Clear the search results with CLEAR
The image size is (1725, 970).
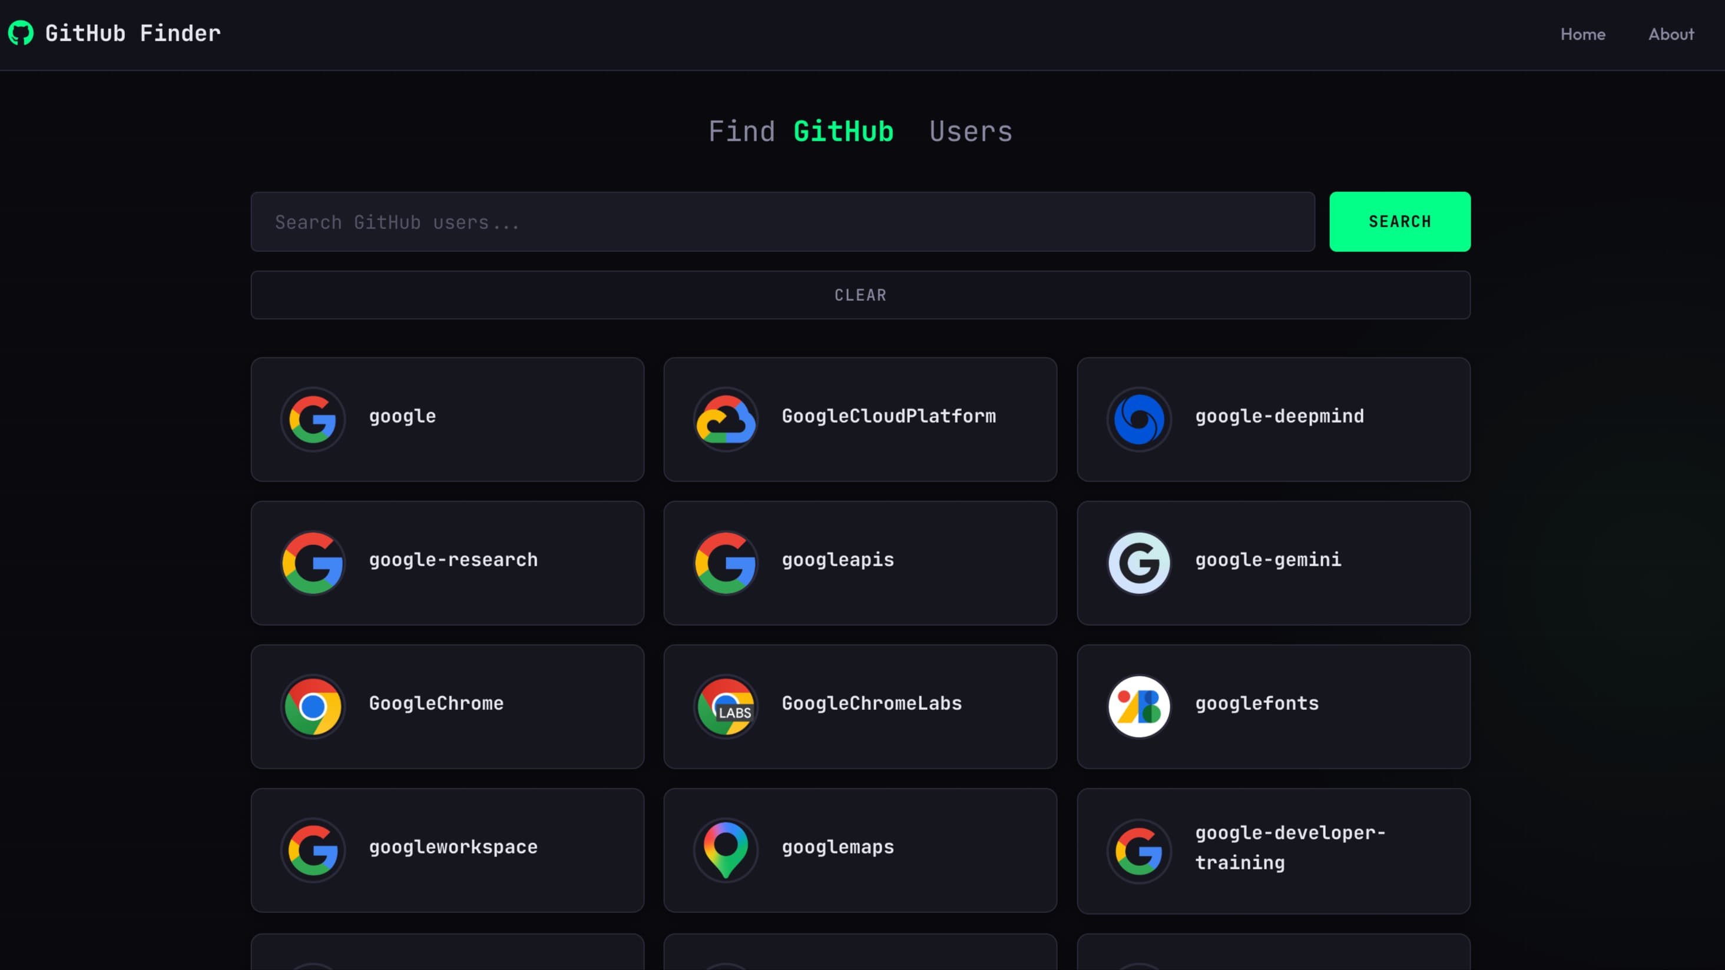pyautogui.click(x=860, y=295)
